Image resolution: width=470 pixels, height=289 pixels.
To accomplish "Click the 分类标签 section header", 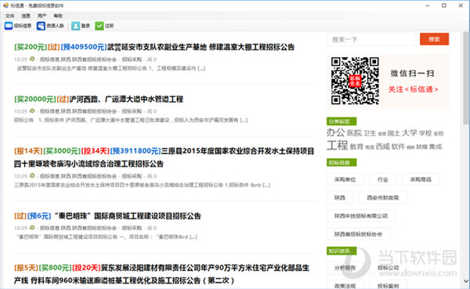I will (342, 121).
